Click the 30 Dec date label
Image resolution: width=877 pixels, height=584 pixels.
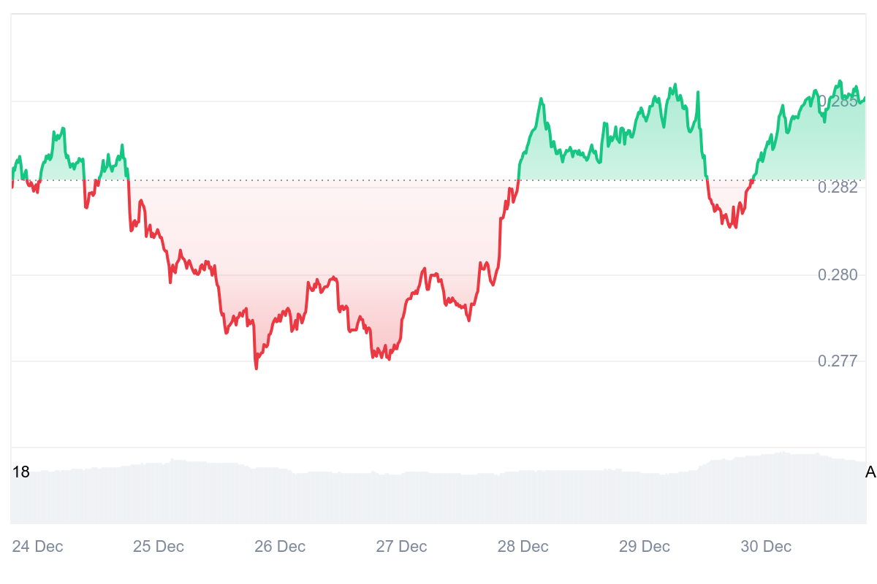tap(766, 546)
